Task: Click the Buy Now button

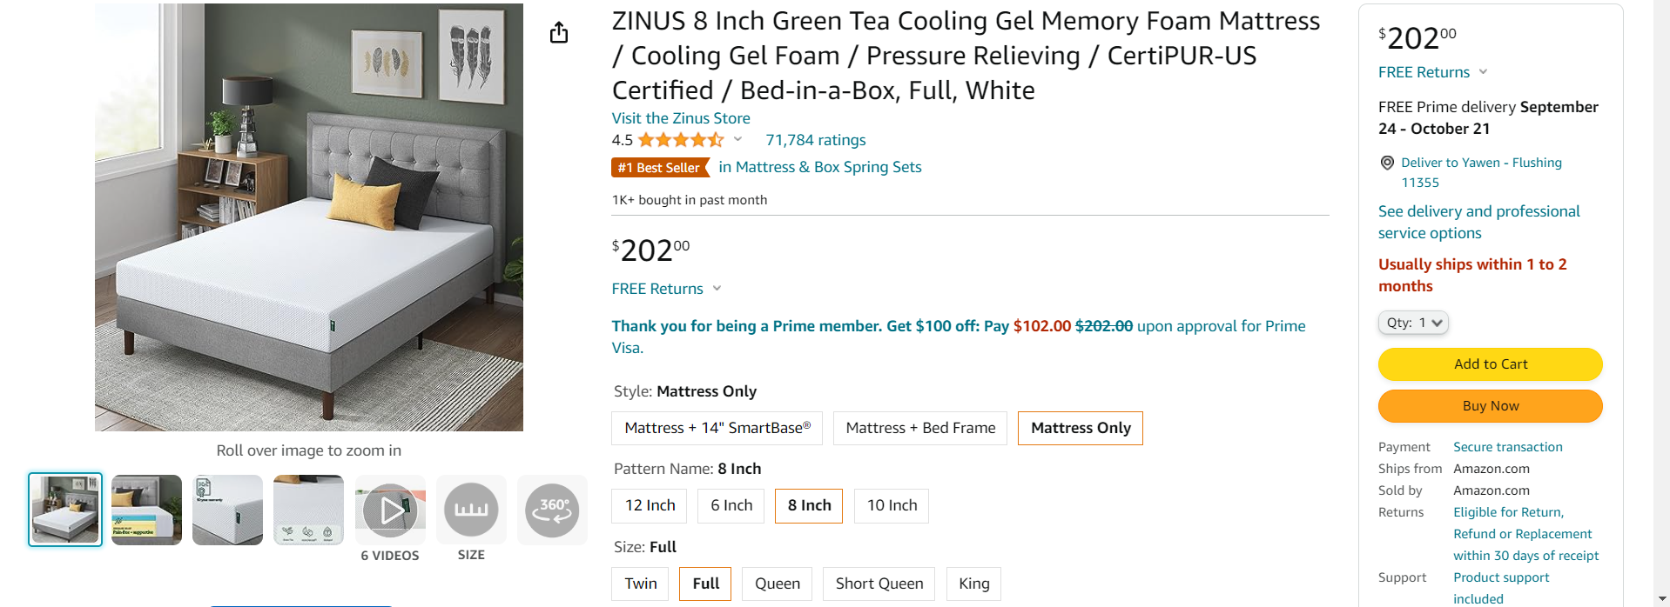Action: tap(1490, 406)
